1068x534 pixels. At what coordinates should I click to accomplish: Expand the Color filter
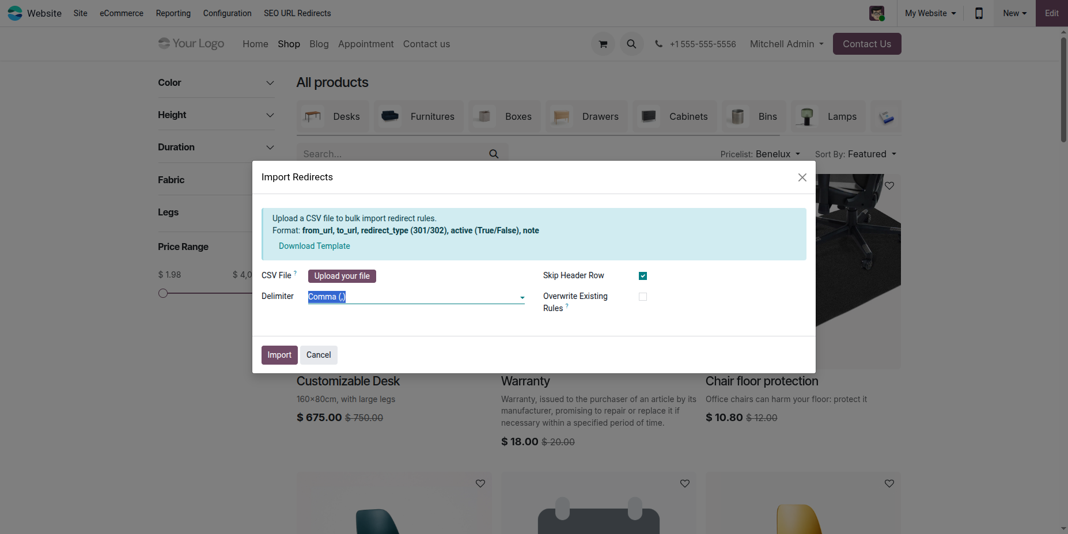pos(216,83)
